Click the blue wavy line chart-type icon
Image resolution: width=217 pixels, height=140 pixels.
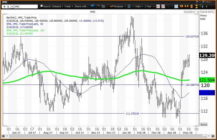coord(129,6)
